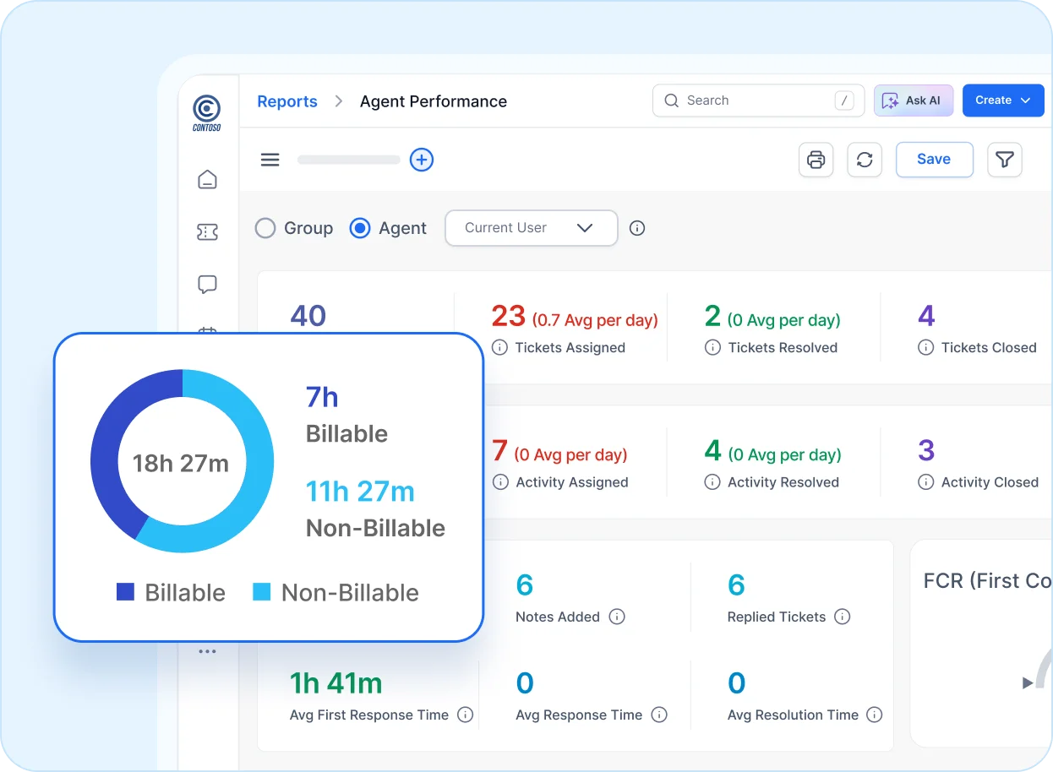Screen dimensions: 1053x772
Task: Open the filter options icon
Action: pos(1005,160)
